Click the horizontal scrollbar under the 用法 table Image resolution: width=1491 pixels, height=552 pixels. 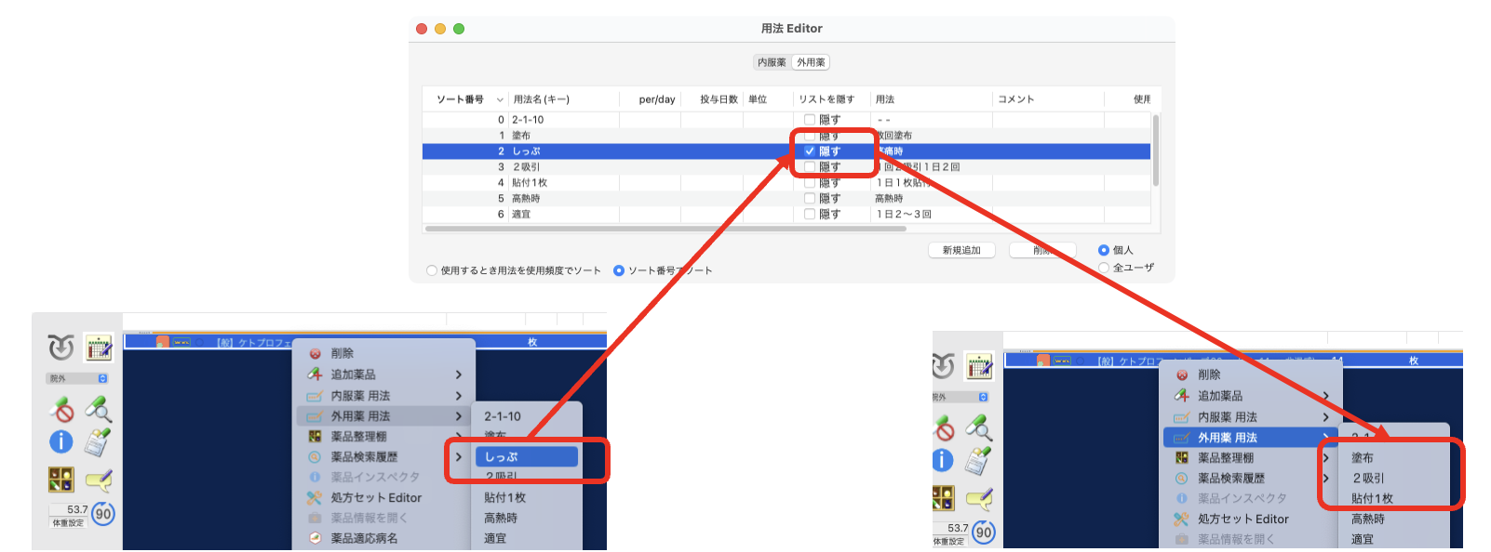click(x=665, y=229)
